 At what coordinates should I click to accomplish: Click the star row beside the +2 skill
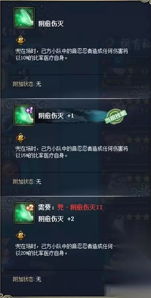pos(138,217)
